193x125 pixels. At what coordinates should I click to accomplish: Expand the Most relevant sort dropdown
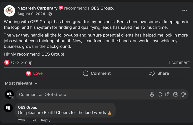[x=21, y=83]
